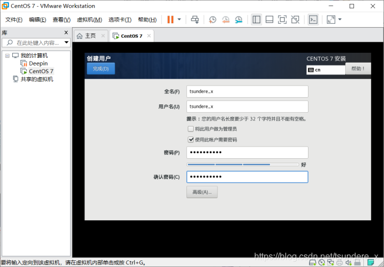Click the USB controller status icon
Image resolution: width=384 pixels, height=267 pixels.
[357, 263]
